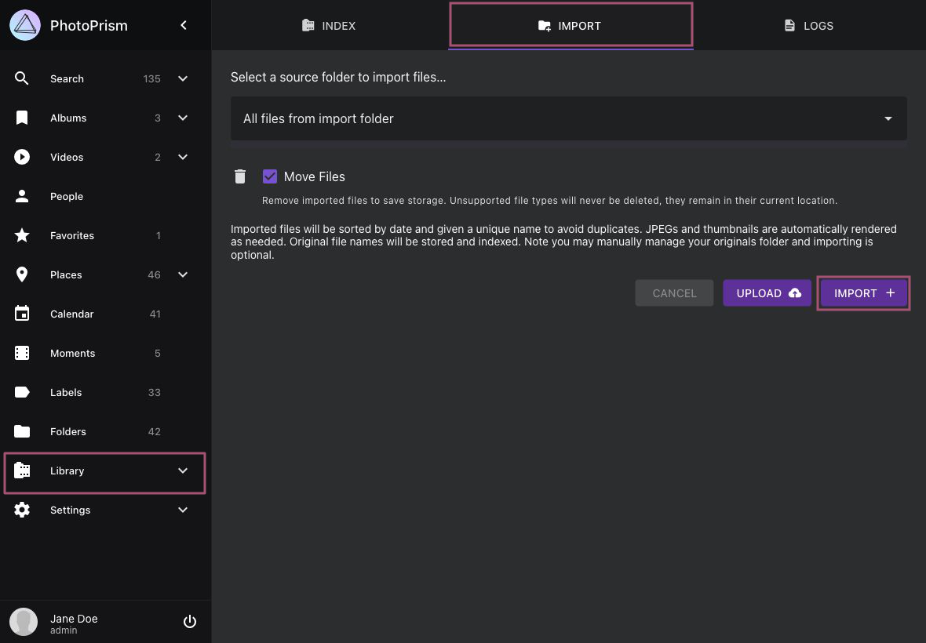Open the Calendar icon in sidebar
The image size is (926, 643).
[21, 313]
